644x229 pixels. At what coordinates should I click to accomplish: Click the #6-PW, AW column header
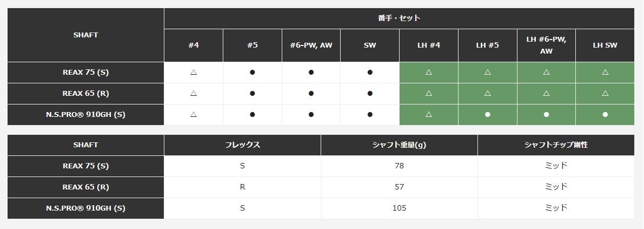click(x=311, y=45)
